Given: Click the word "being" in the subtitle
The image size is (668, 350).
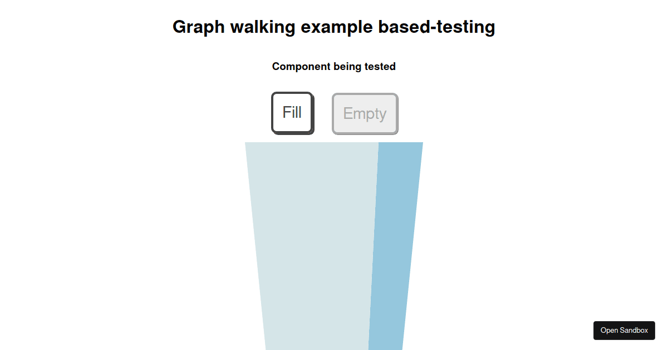Looking at the screenshot, I should tap(347, 67).
